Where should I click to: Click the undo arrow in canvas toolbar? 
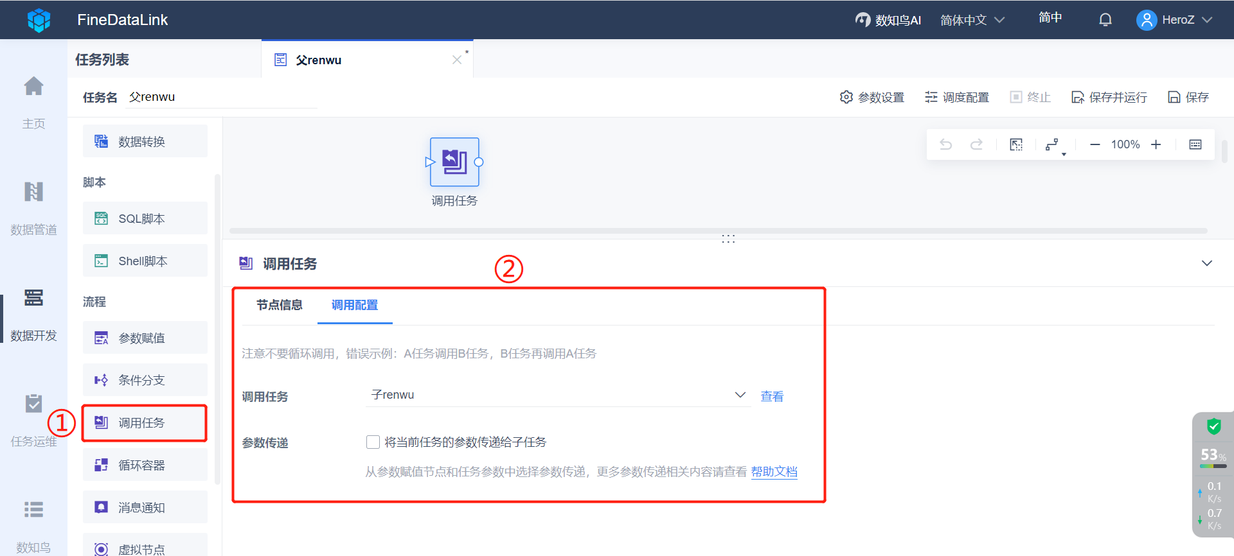pos(945,144)
